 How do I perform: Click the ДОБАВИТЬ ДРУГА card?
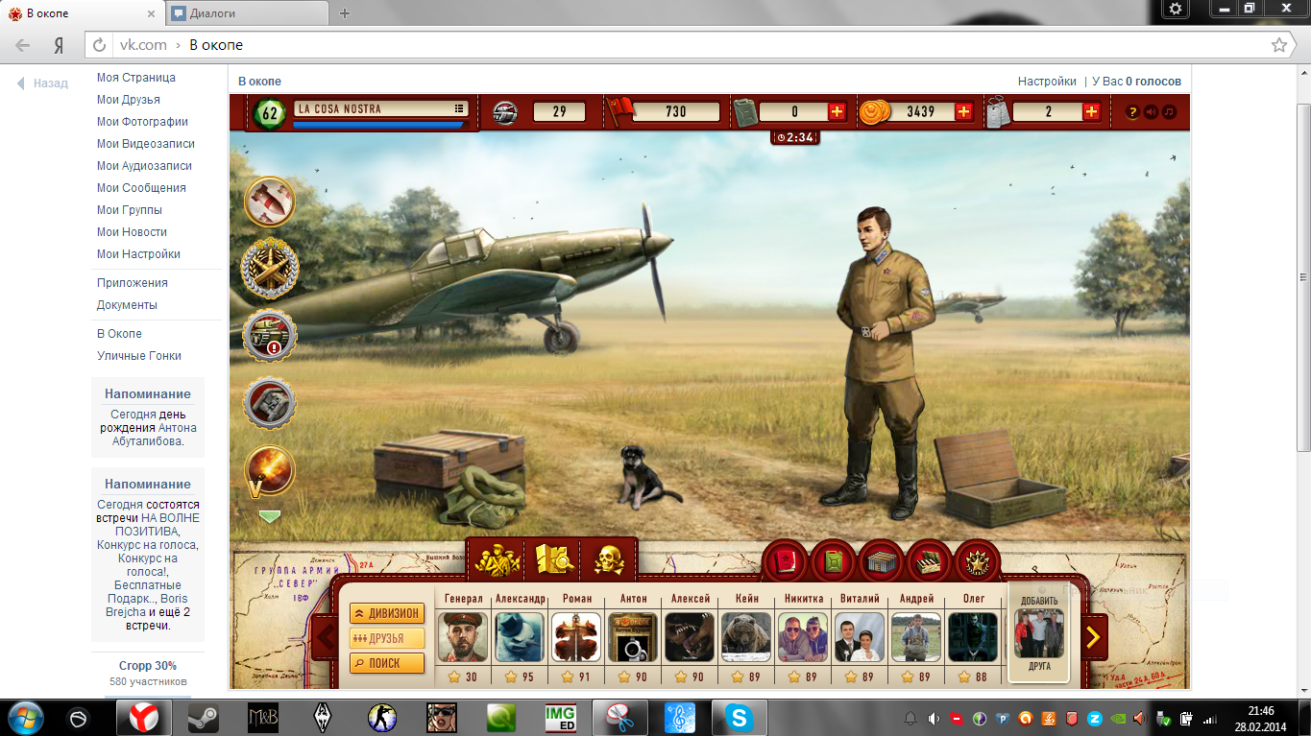pos(1039,633)
